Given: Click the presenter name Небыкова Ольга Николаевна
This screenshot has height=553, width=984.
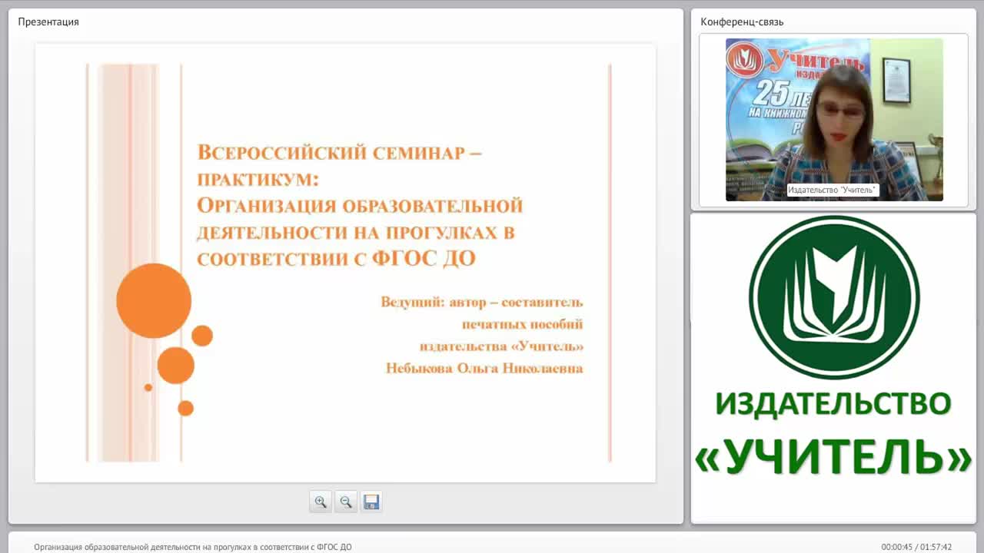Looking at the screenshot, I should (484, 369).
